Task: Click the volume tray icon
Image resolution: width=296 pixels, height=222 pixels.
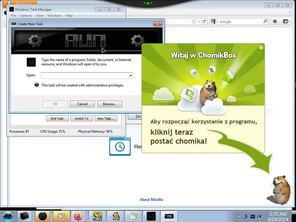Action: [260, 217]
